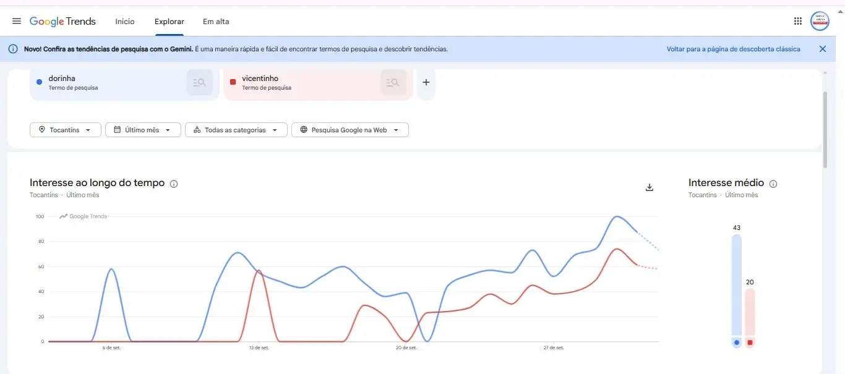Click the search-list icon in the vicentinho card

click(x=393, y=82)
